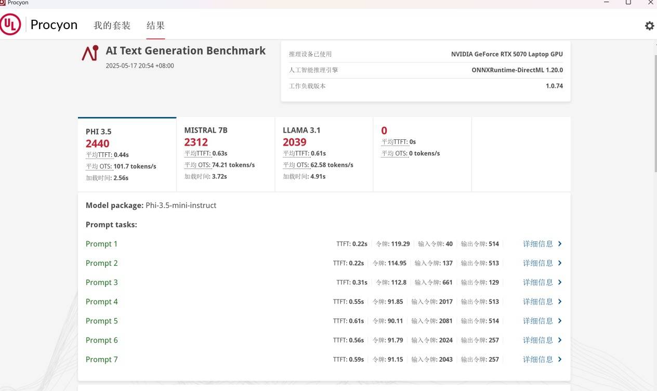Open 详细信息 for Prompt 3
This screenshot has height=391, width=657.
pos(538,282)
